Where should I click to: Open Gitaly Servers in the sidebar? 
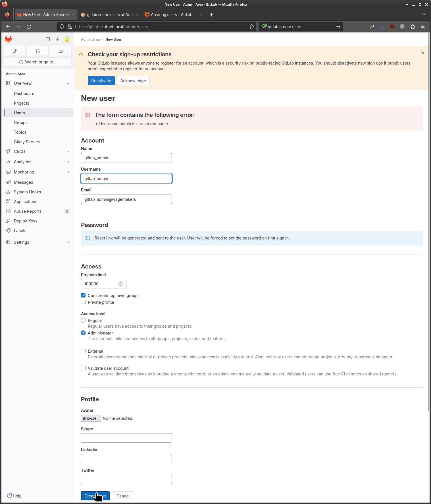point(27,142)
